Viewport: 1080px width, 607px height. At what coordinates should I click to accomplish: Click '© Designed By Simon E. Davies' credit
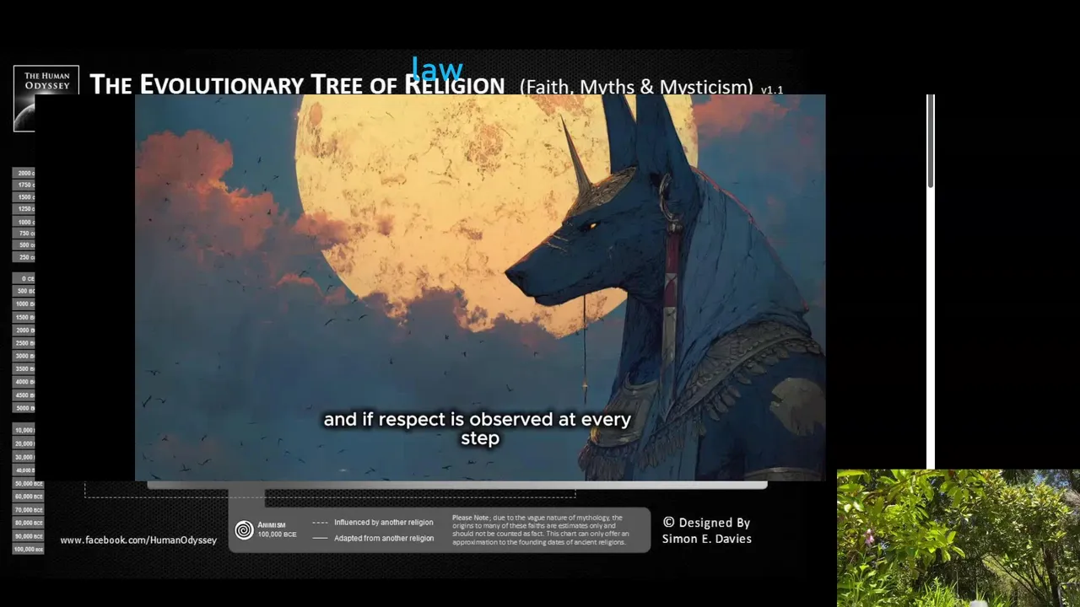(x=707, y=530)
